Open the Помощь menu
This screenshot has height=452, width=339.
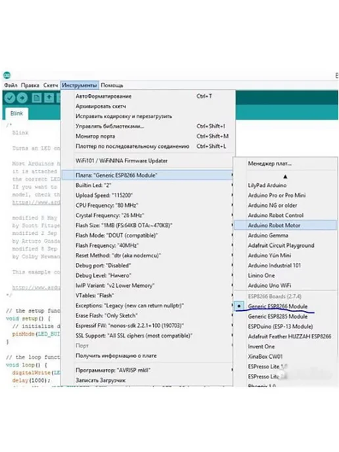tap(112, 85)
